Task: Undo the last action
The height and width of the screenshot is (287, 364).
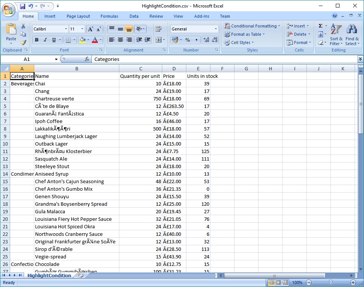Action: [x=30, y=6]
